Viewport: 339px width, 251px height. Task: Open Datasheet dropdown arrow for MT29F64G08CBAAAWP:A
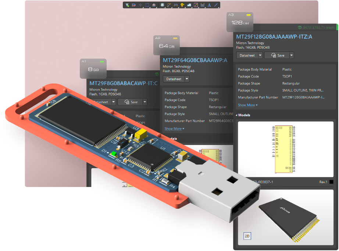coord(187,79)
